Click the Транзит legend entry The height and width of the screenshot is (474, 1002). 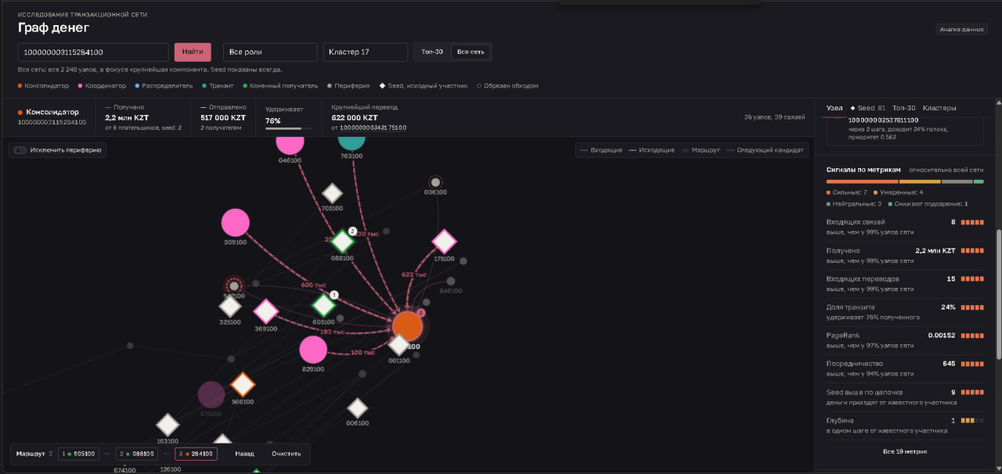point(218,86)
